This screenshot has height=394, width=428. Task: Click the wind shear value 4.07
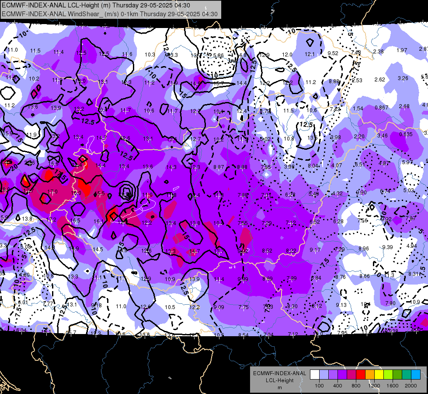tap(337, 165)
